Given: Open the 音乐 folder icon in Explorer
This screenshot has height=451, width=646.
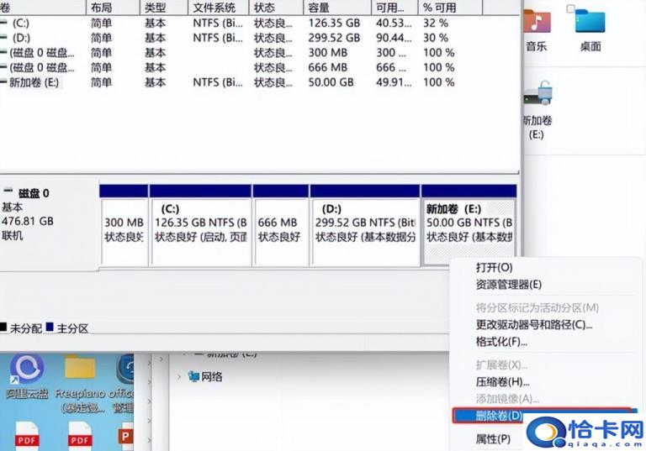Looking at the screenshot, I should pos(537,21).
